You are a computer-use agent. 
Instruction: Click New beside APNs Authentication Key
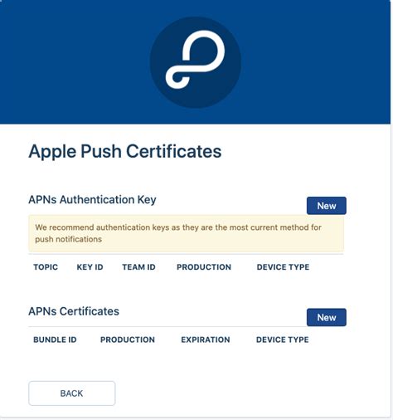(x=327, y=206)
